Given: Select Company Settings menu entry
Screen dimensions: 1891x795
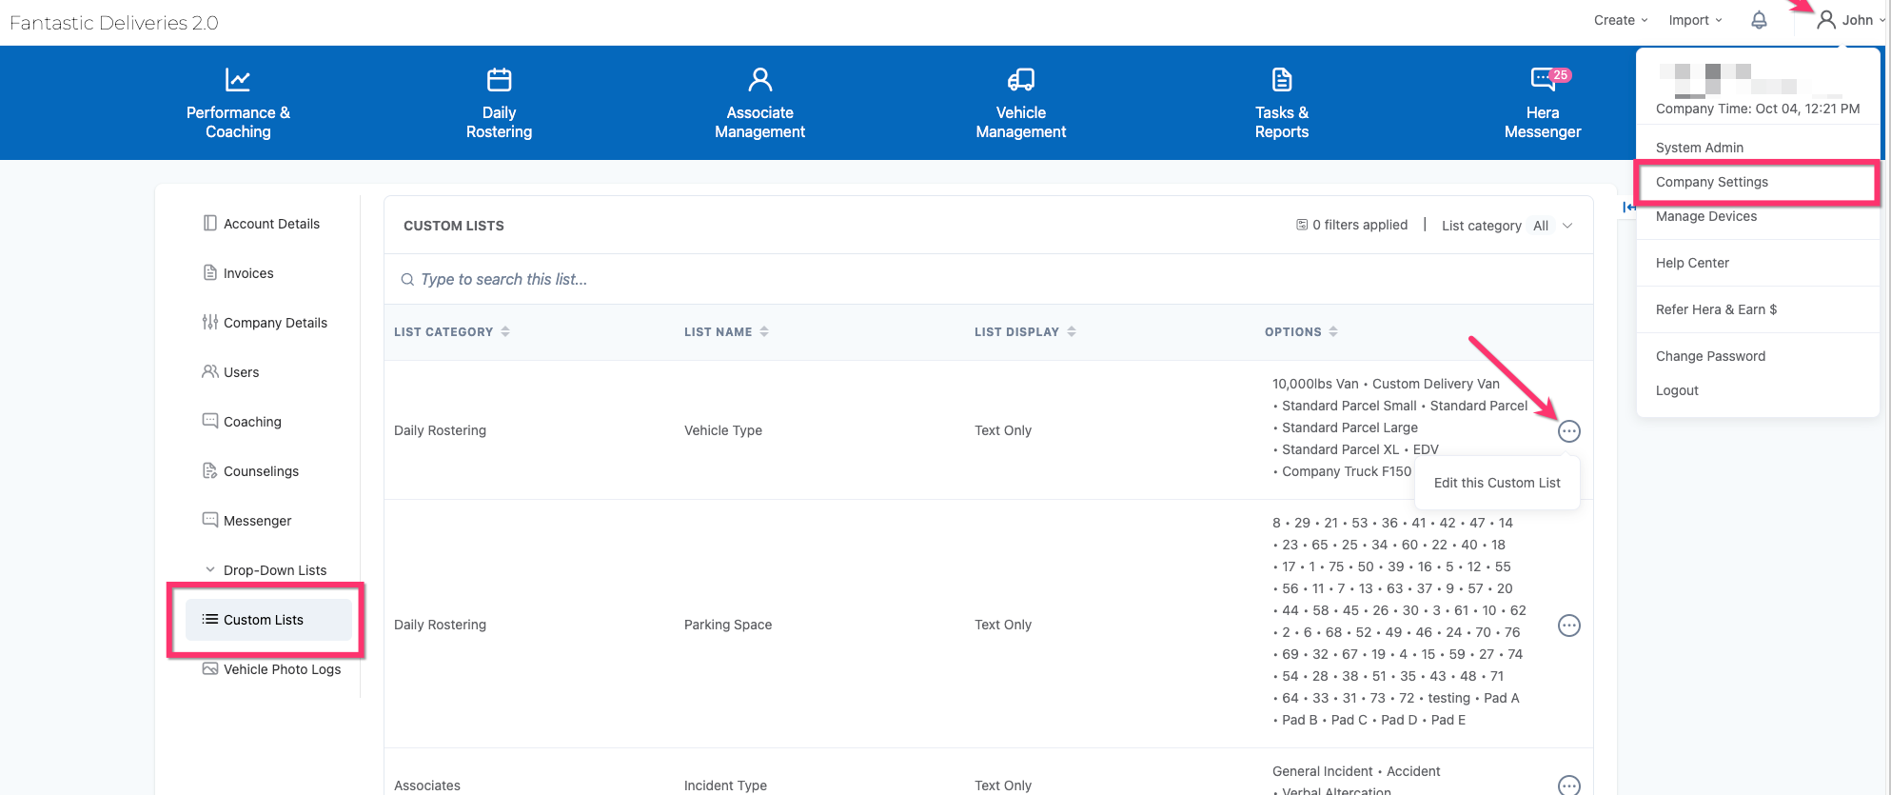Looking at the screenshot, I should coord(1712,182).
